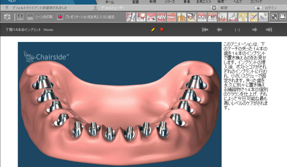Open the teeth drawing pen category icon
Viewport: 287px width, 167px height.
click(x=253, y=17)
